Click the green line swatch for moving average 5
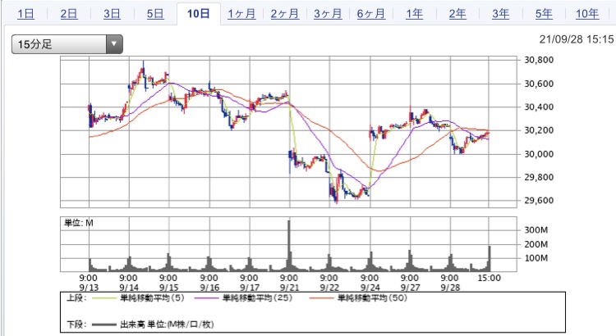The width and height of the screenshot is (616, 336). 104,298
